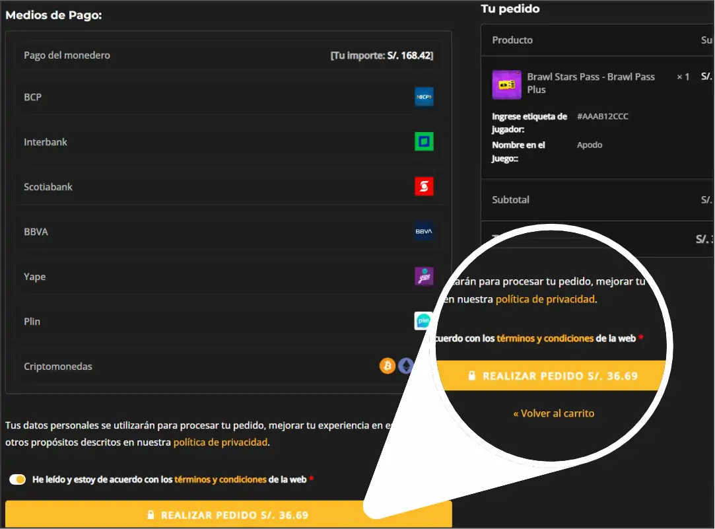
Task: Select Pago del monedero payment option
Action: [x=228, y=55]
